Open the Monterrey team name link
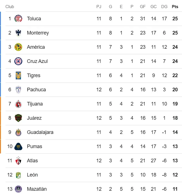The image size is (182, 196). click(x=38, y=33)
